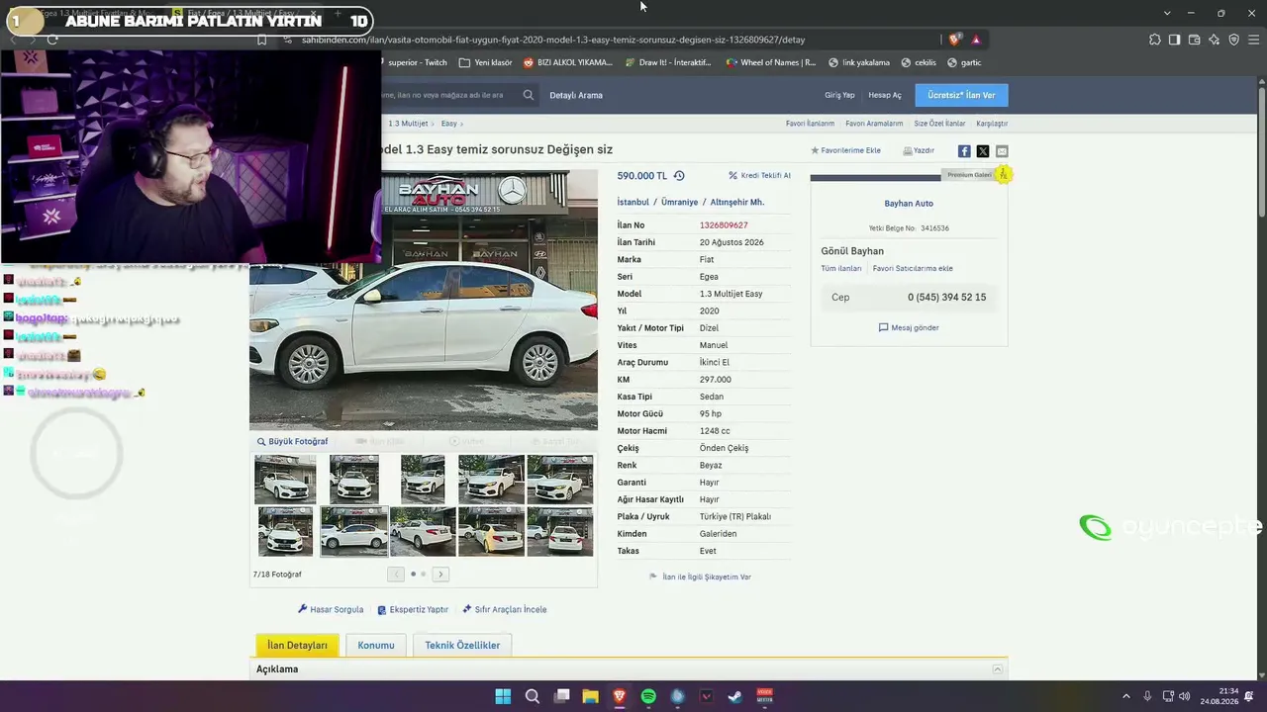Open the browser hamburger menu

point(1253,40)
